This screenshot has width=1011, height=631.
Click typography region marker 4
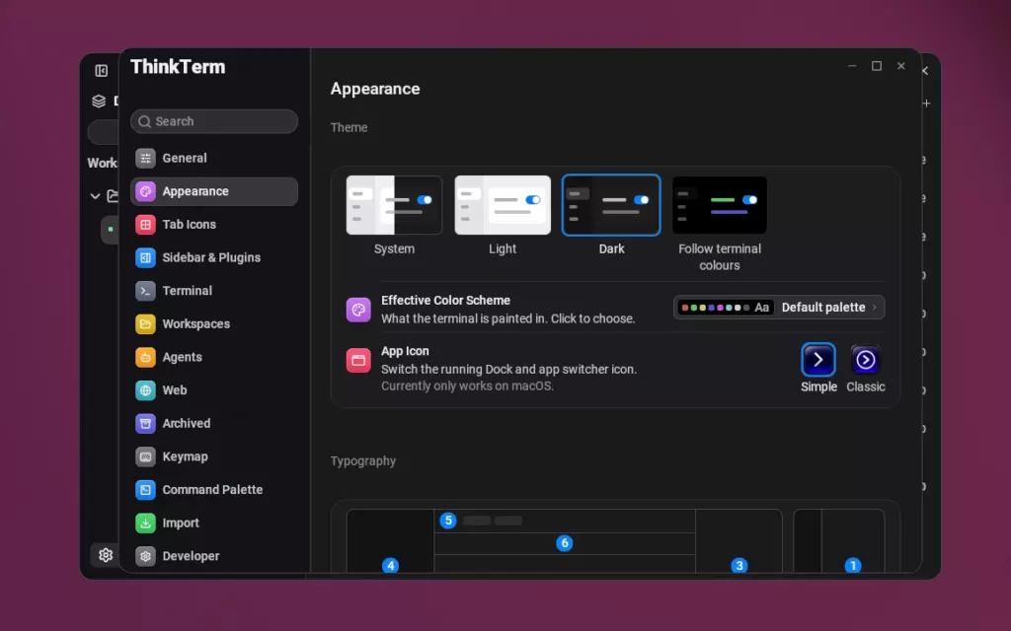pyautogui.click(x=390, y=565)
